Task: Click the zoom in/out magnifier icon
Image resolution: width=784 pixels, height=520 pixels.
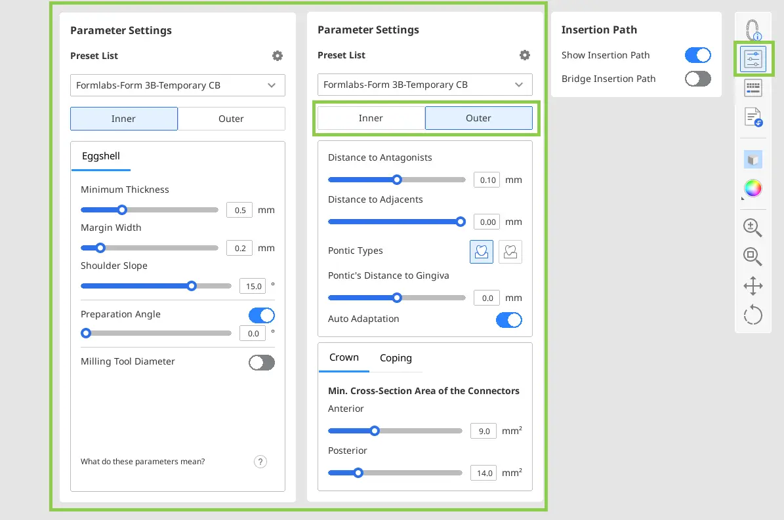Action: [753, 228]
